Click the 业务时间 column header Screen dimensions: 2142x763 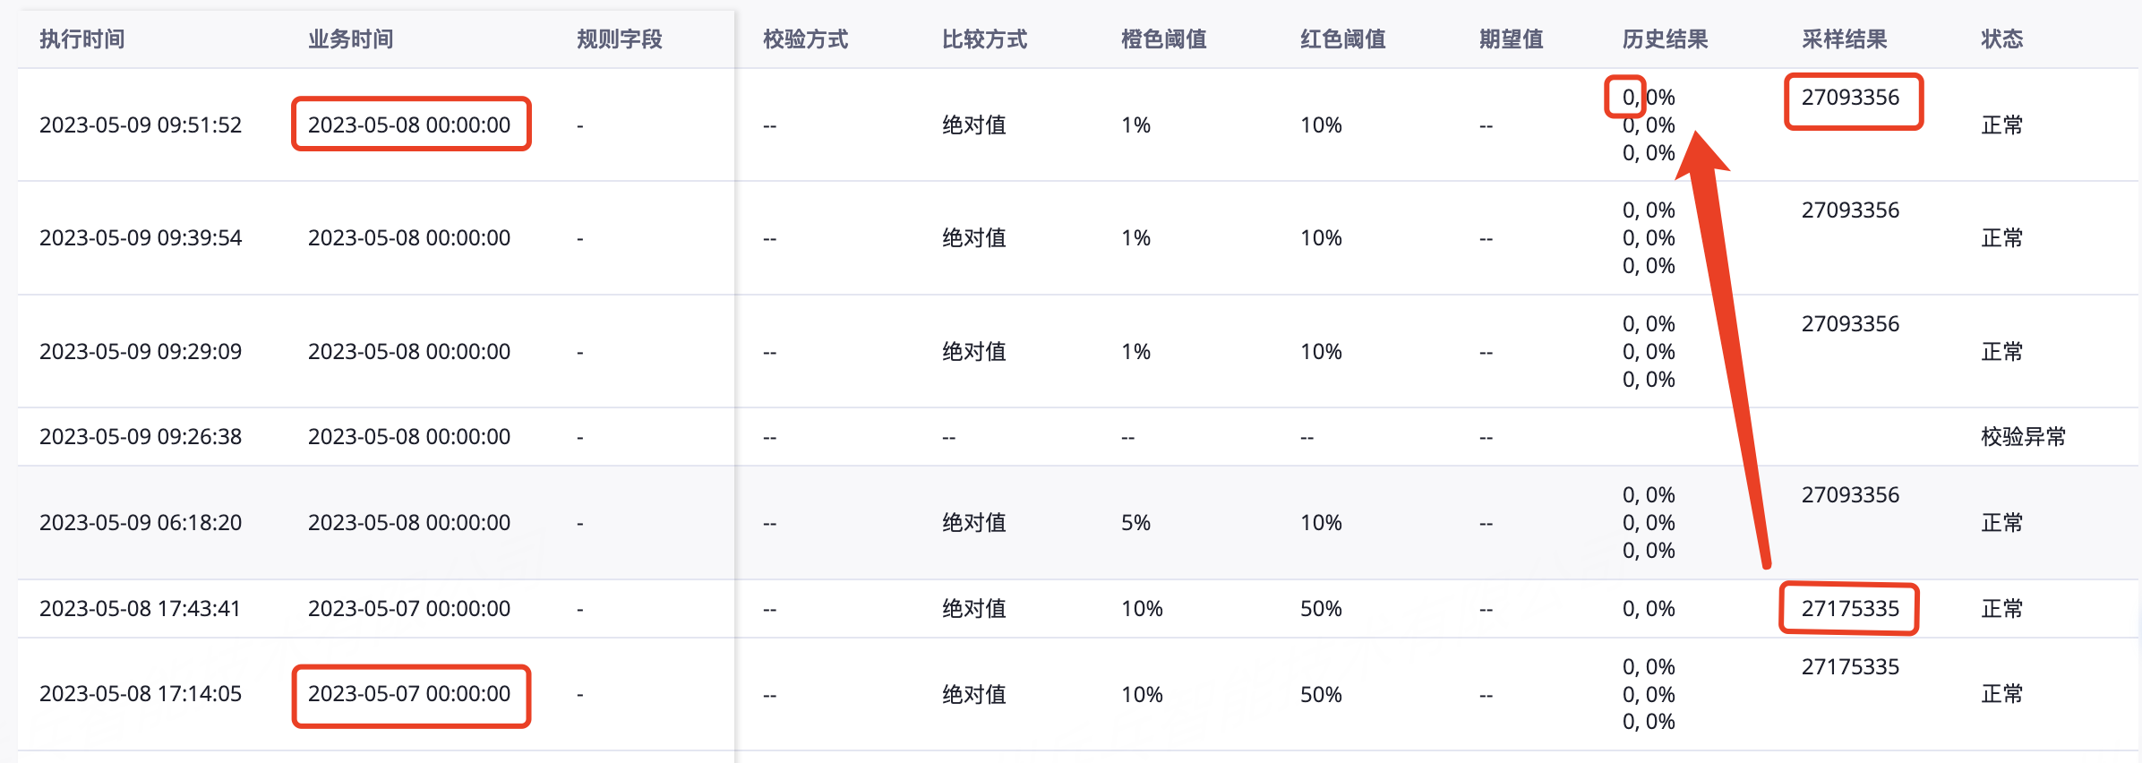click(x=351, y=39)
